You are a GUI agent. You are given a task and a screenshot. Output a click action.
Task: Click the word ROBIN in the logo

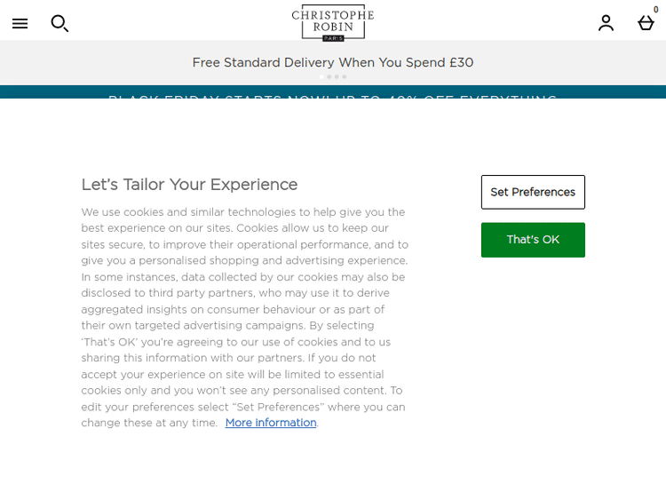tap(333, 28)
